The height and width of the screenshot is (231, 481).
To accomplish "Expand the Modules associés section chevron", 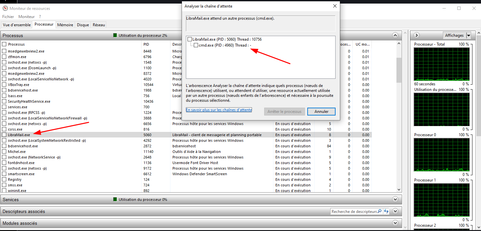I will tap(395, 223).
